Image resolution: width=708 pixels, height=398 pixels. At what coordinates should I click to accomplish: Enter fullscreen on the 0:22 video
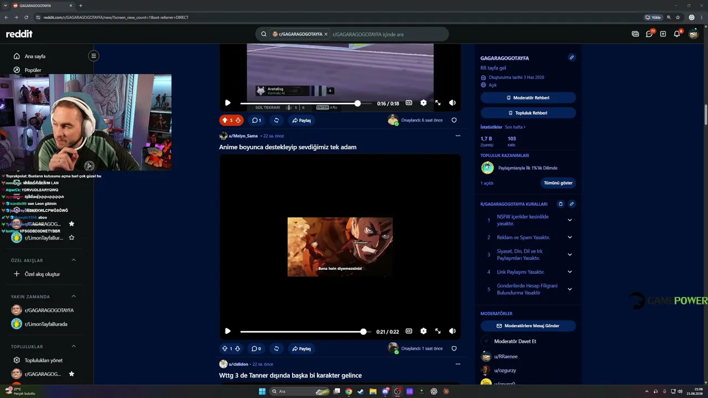coord(438,331)
